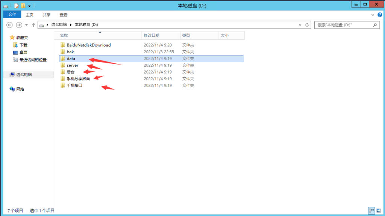This screenshot has height=216, width=385.
Task: Click 这台电脑 in the address breadcrumb
Action: point(59,25)
